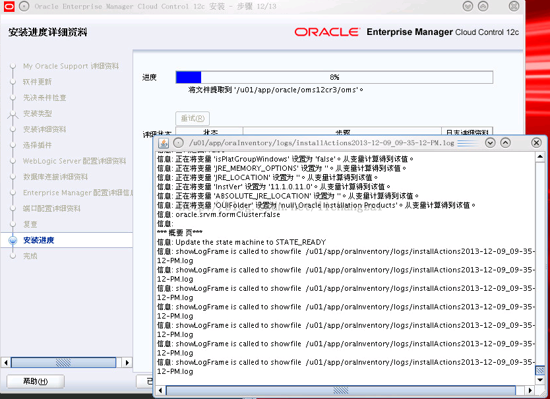Click log line containing 'isPlatGroupWindows'
The height and width of the screenshot is (399, 550).
click(285, 159)
